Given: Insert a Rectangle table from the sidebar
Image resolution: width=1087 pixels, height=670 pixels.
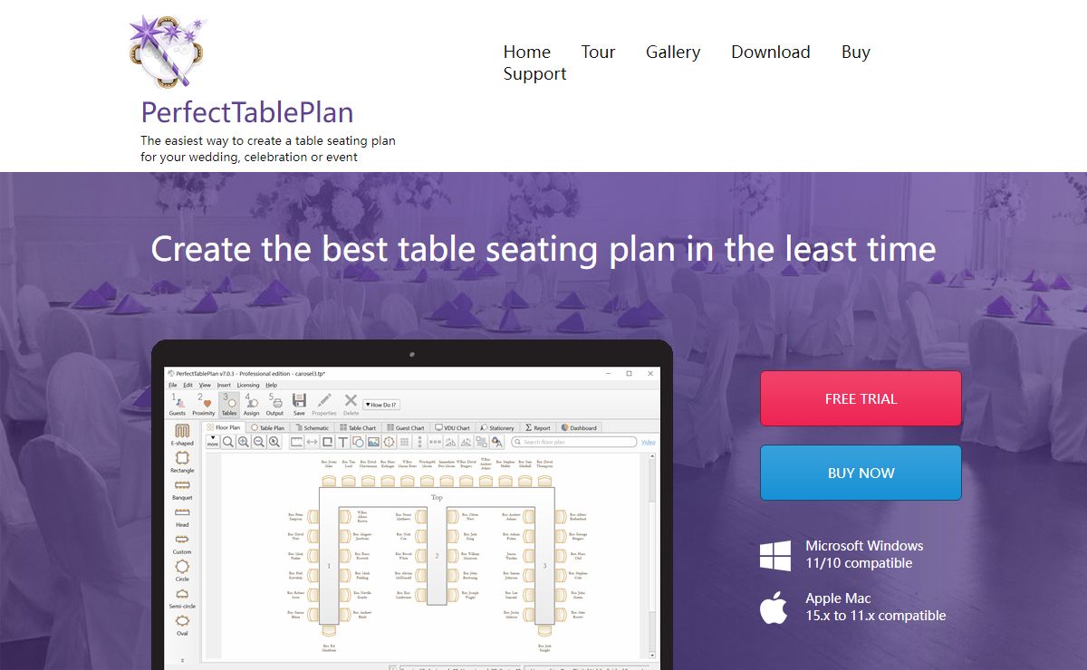Looking at the screenshot, I should coord(183,463).
